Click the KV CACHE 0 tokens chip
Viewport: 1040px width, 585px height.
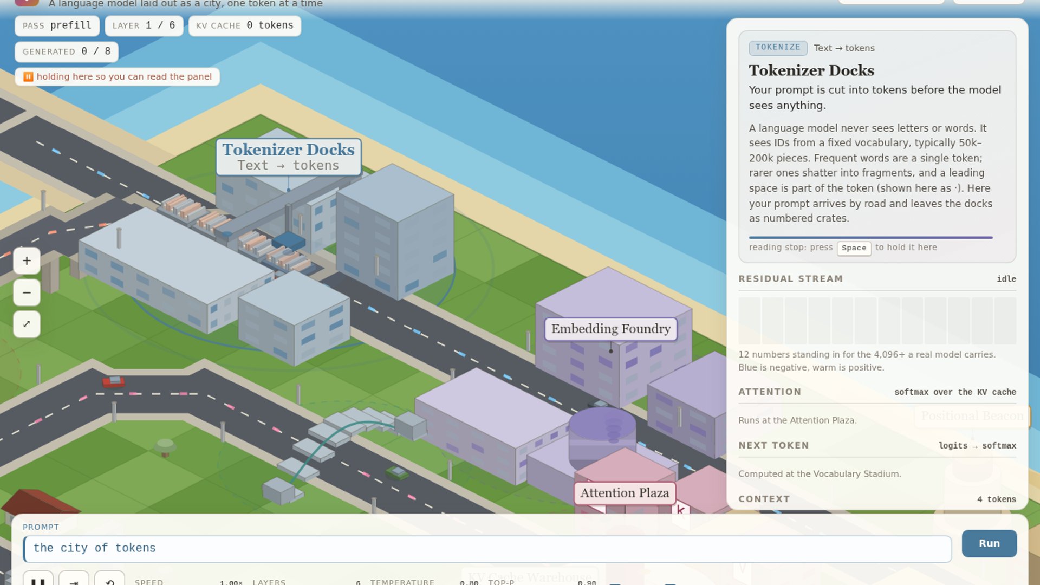(x=244, y=25)
